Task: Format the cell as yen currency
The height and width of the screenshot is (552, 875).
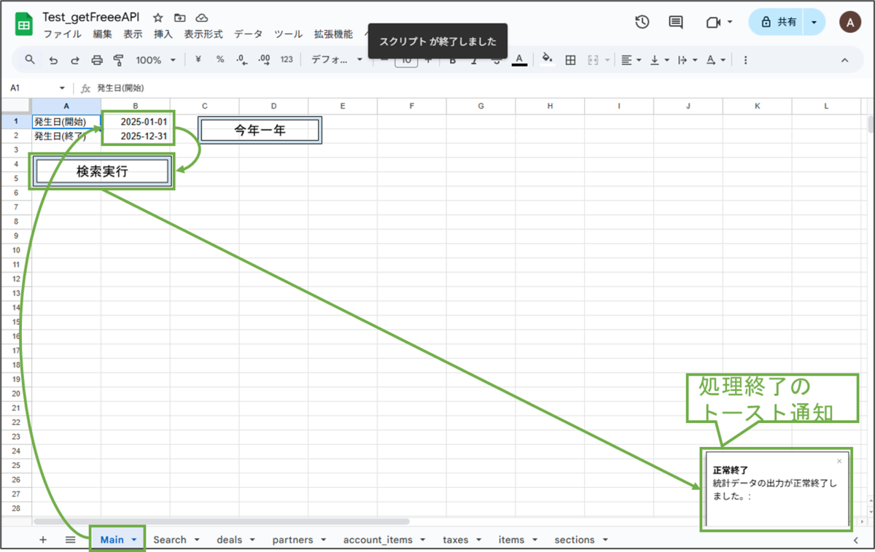Action: (x=198, y=60)
